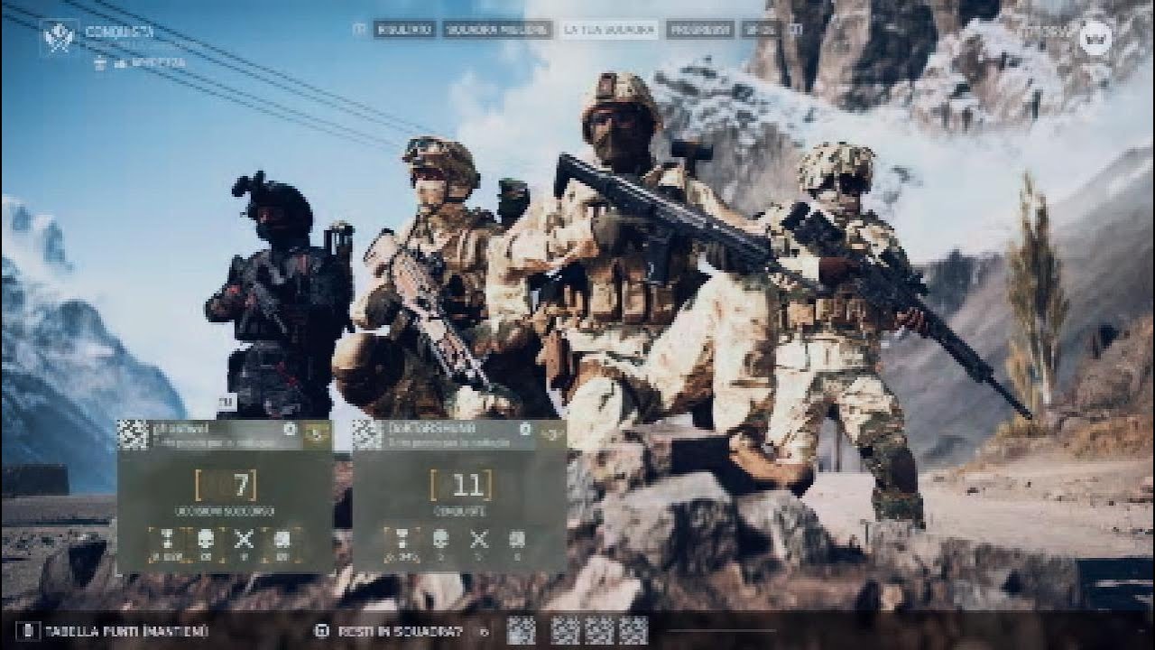The height and width of the screenshot is (650, 1155).
Task: Click the 7 score on first card
Action: click(x=240, y=486)
